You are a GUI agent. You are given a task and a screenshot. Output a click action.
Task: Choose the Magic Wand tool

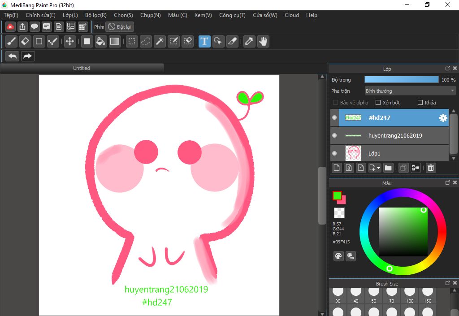pos(160,42)
